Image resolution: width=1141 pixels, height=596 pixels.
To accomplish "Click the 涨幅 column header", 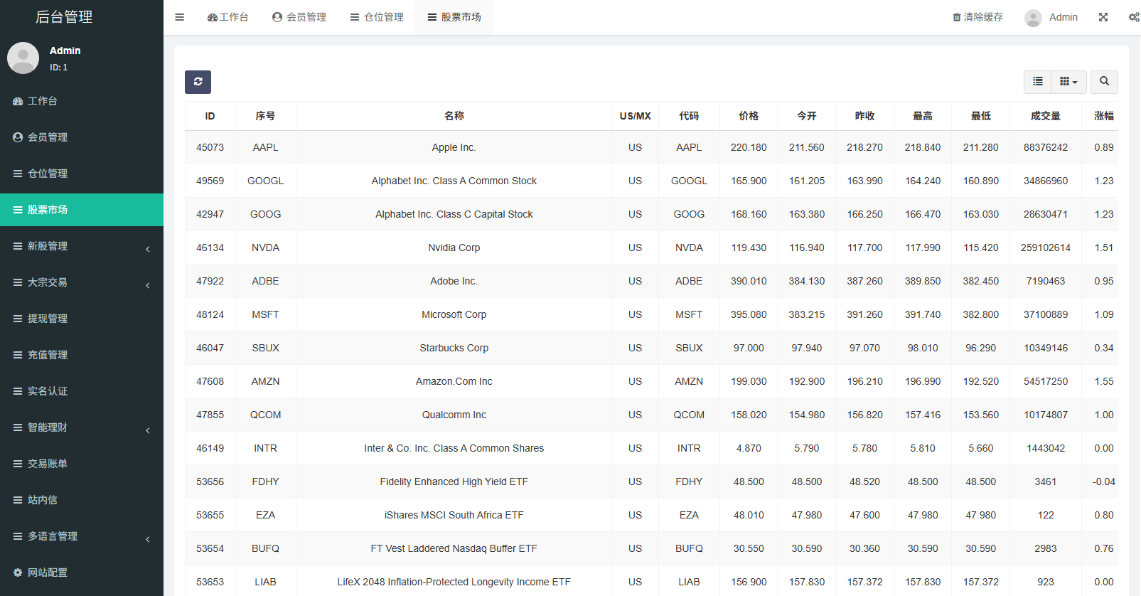I will point(1103,116).
